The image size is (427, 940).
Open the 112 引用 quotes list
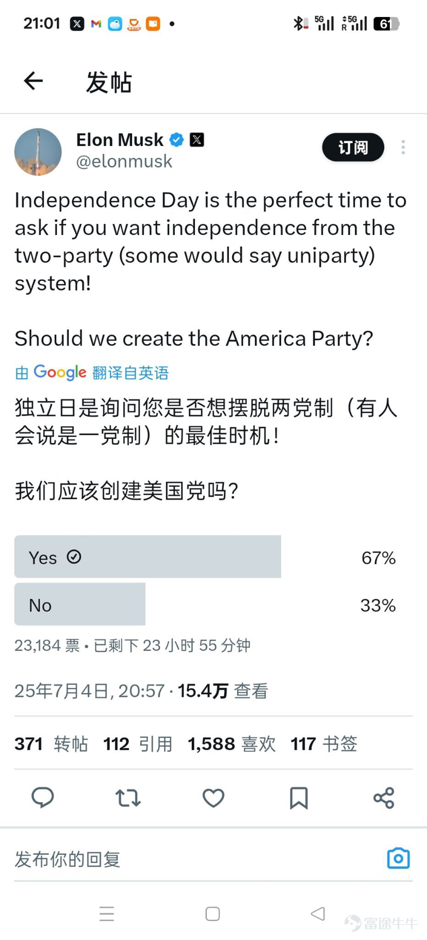pyautogui.click(x=138, y=744)
